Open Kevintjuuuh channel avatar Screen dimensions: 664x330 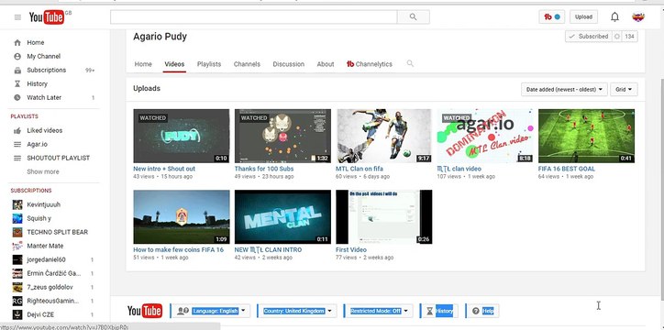(x=17, y=204)
